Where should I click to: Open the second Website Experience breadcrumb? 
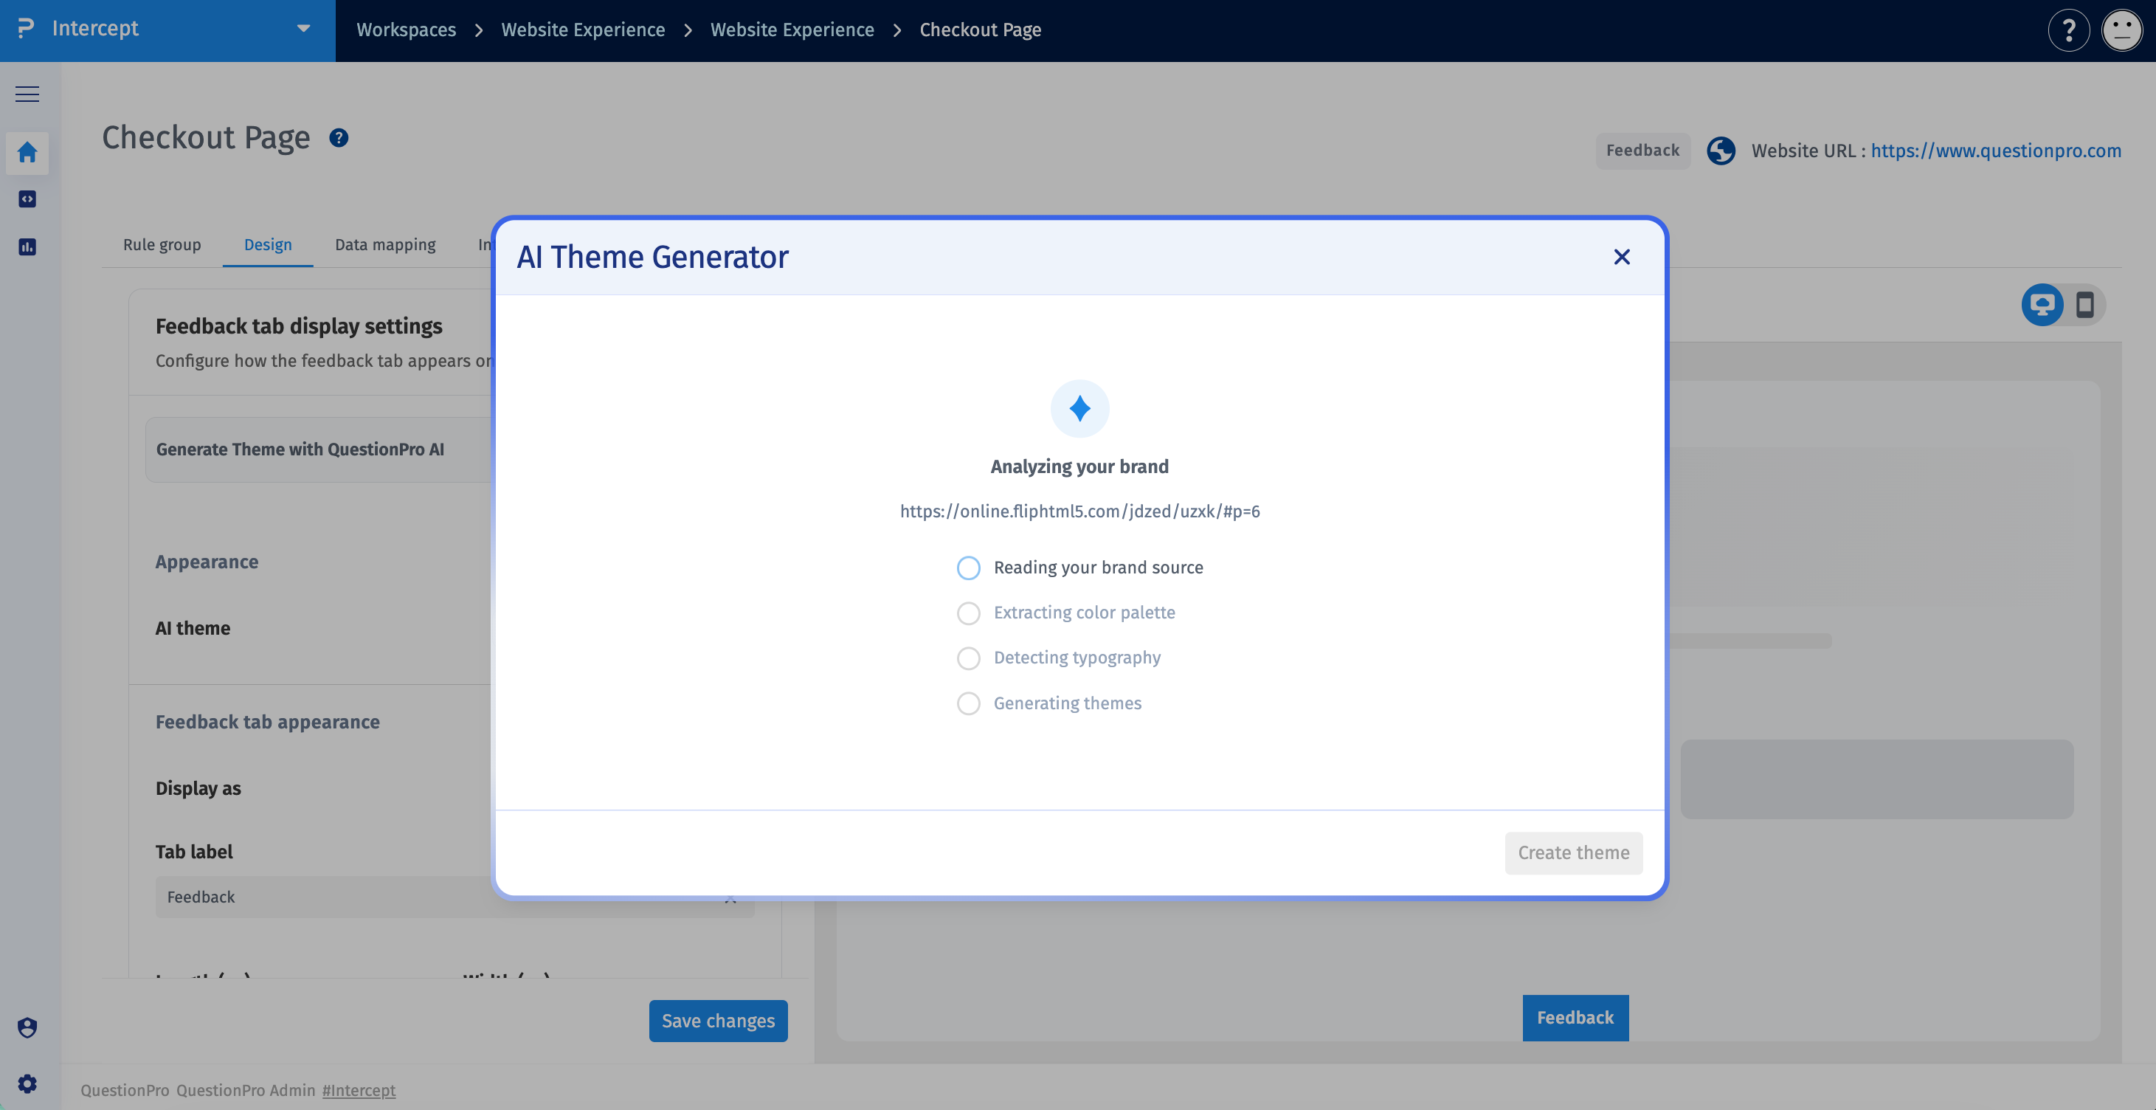click(792, 30)
